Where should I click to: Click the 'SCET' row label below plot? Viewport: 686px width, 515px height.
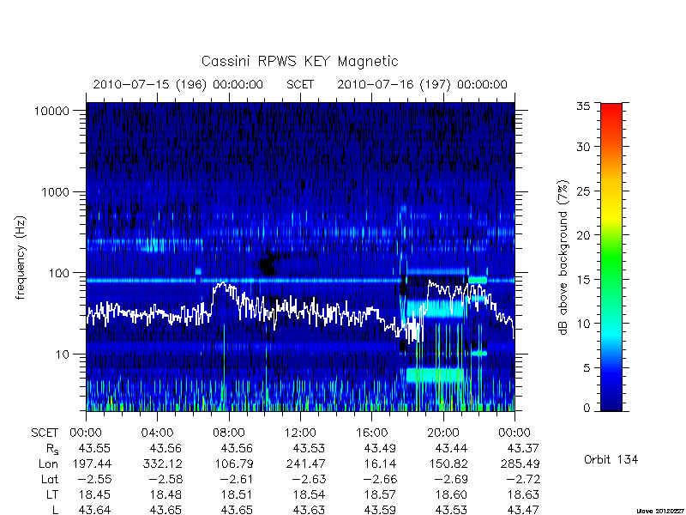point(45,433)
